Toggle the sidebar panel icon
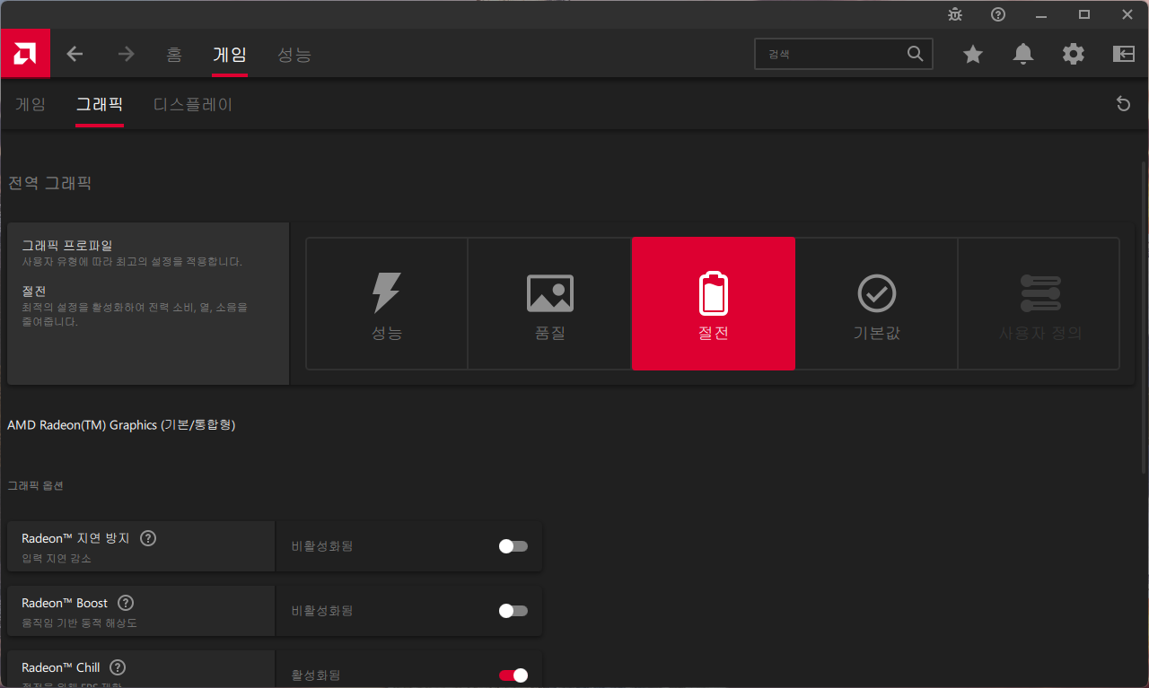Screen dimensions: 1149x688 click(x=1124, y=54)
